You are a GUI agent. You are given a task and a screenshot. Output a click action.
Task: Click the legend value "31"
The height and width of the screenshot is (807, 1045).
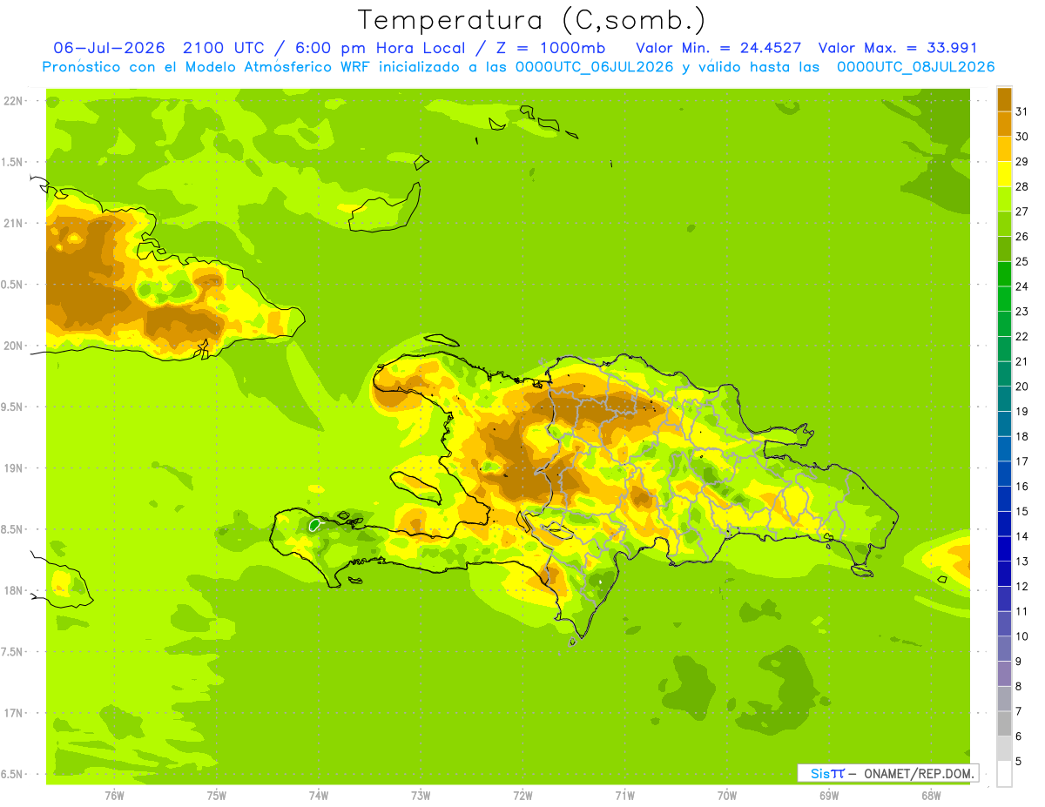tap(1022, 111)
